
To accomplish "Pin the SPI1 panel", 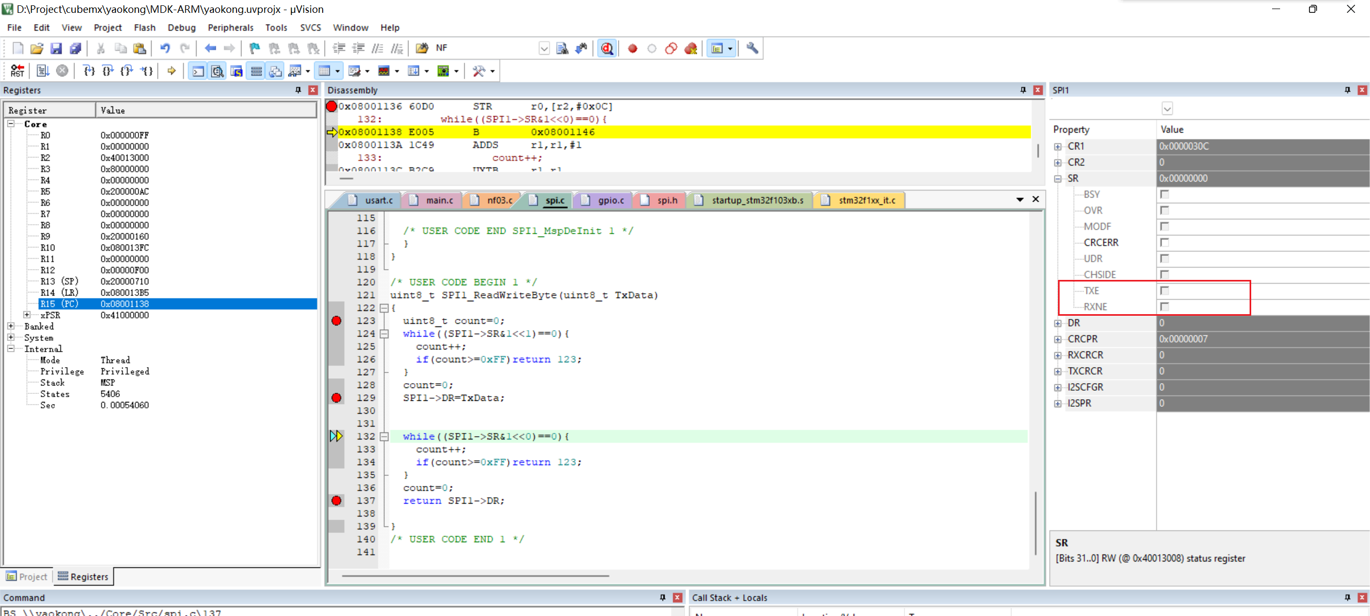I will point(1348,90).
